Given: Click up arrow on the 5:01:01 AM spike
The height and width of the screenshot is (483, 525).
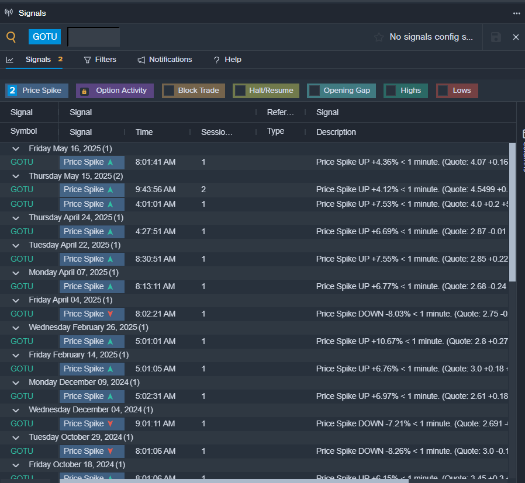Looking at the screenshot, I should coord(110,342).
